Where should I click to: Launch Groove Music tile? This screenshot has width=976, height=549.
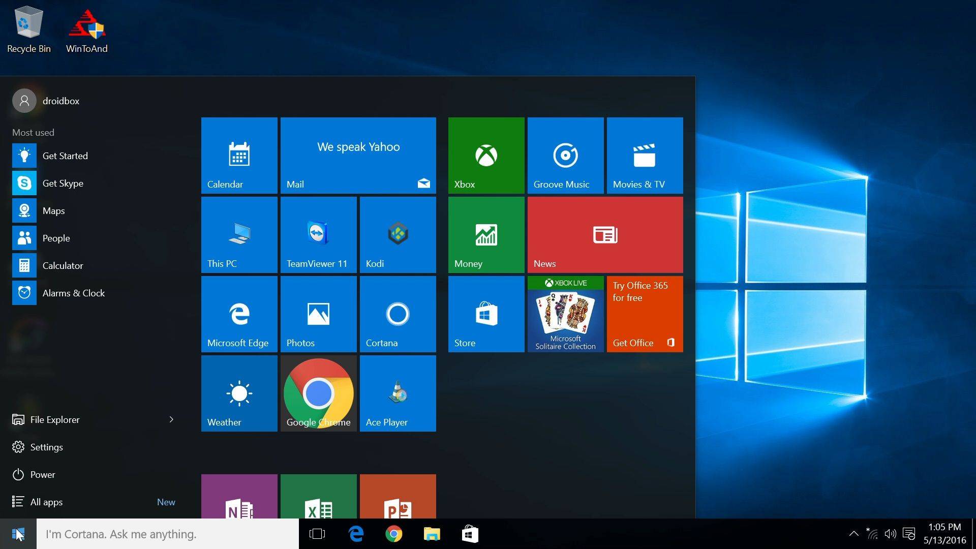point(565,156)
